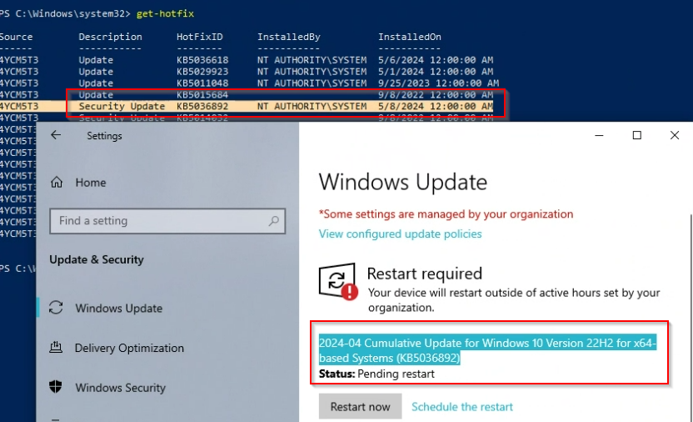Click the Description column header in PowerShell
Viewport: 693px width, 422px height.
point(111,37)
